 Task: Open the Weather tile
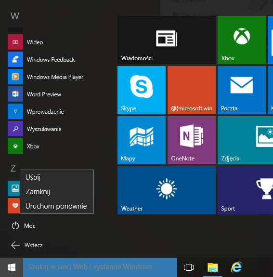(167, 190)
